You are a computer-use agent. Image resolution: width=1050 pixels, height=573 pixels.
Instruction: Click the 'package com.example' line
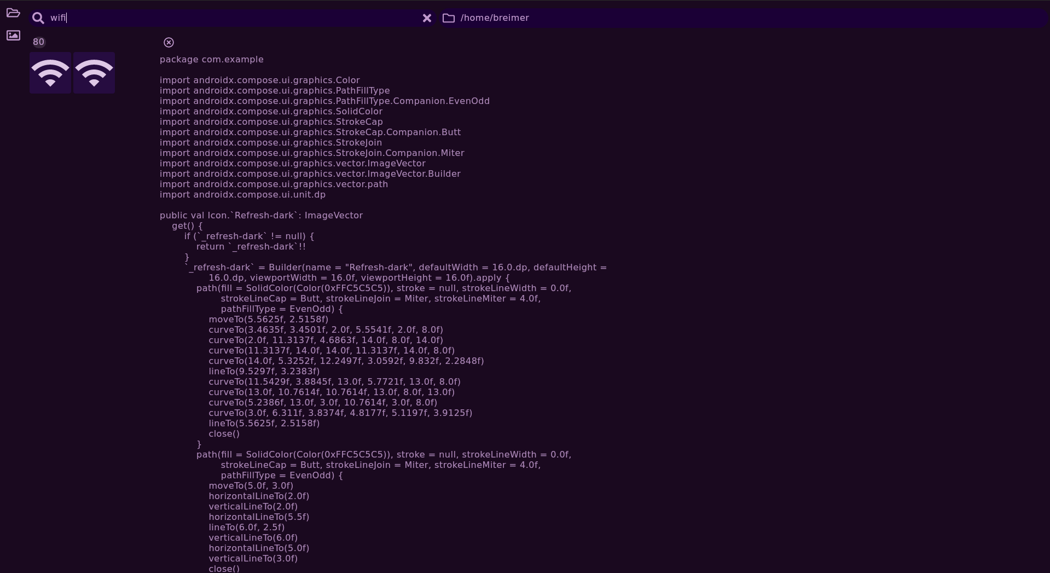click(x=212, y=59)
